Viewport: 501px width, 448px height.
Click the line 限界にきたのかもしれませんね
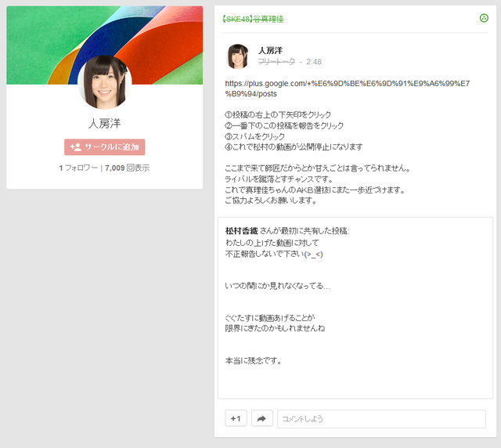275,328
